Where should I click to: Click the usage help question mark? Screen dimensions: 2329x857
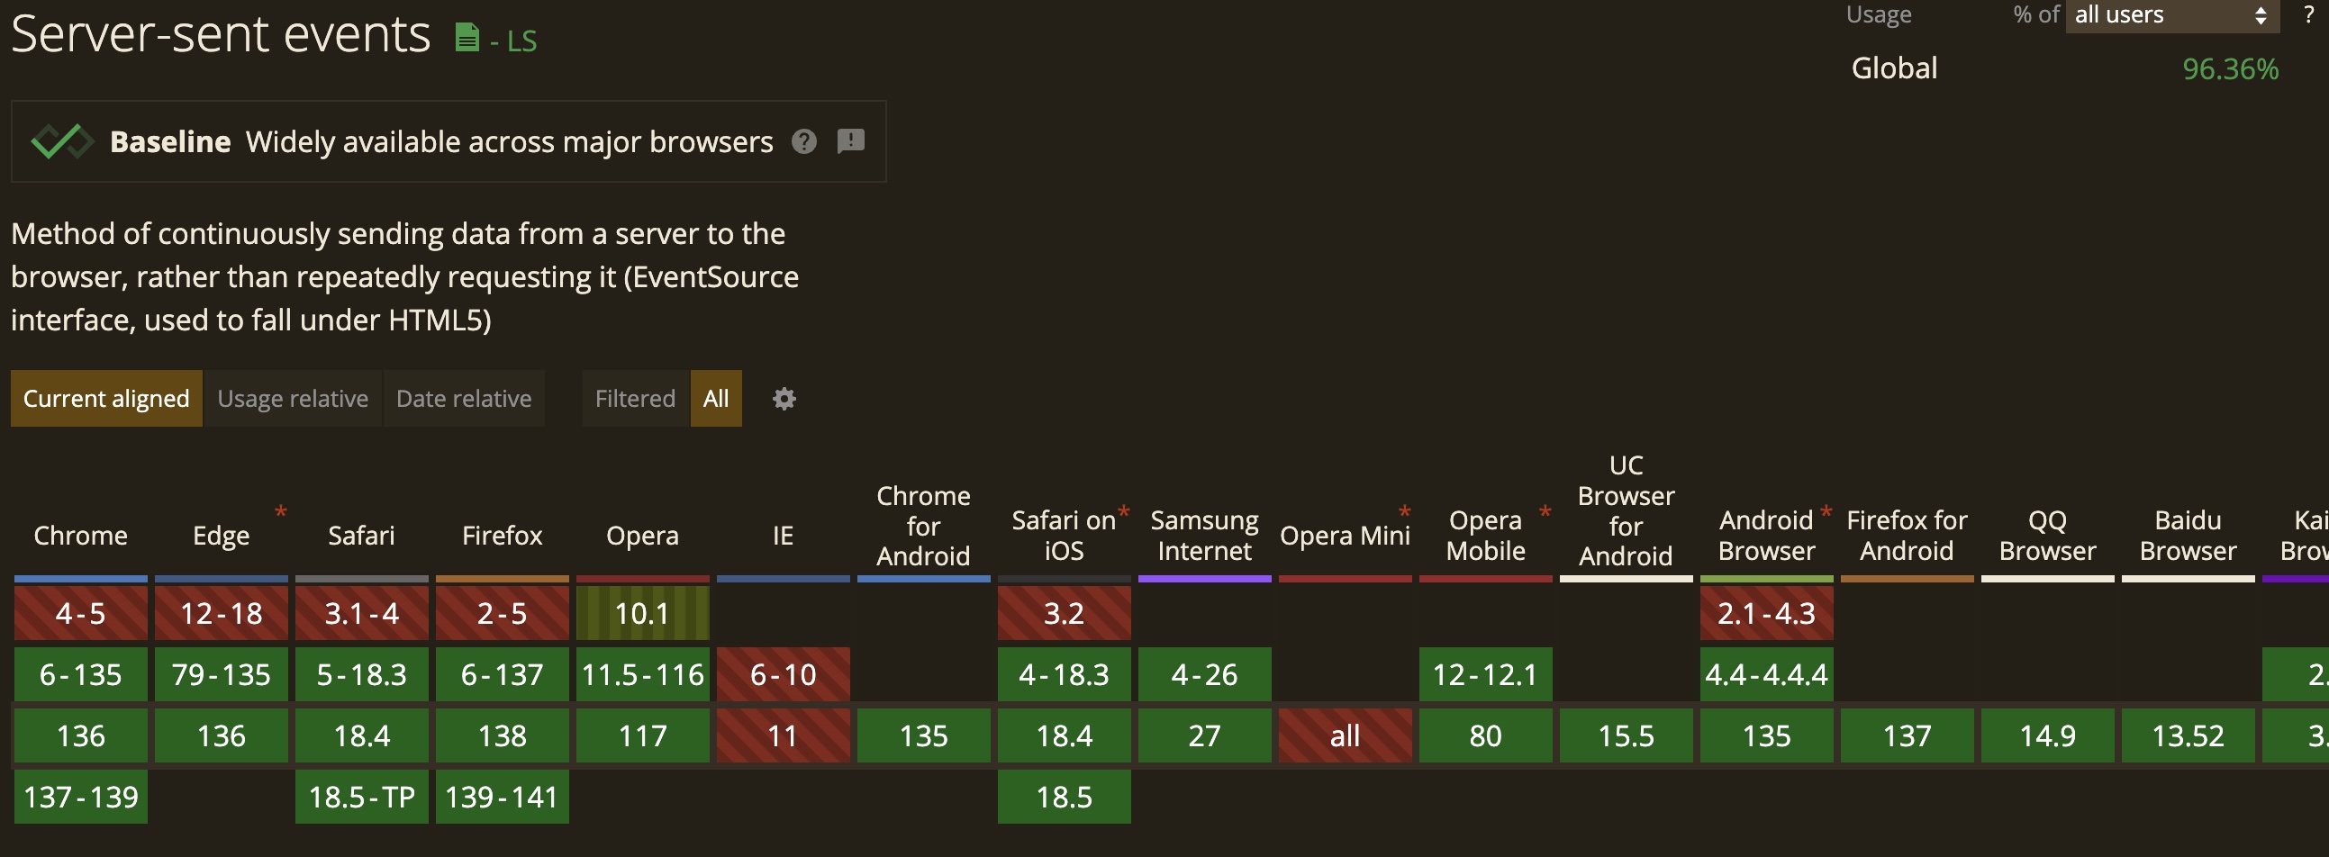coord(2308,14)
